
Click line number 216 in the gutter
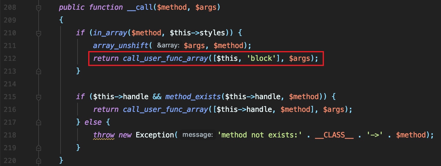click(x=10, y=109)
